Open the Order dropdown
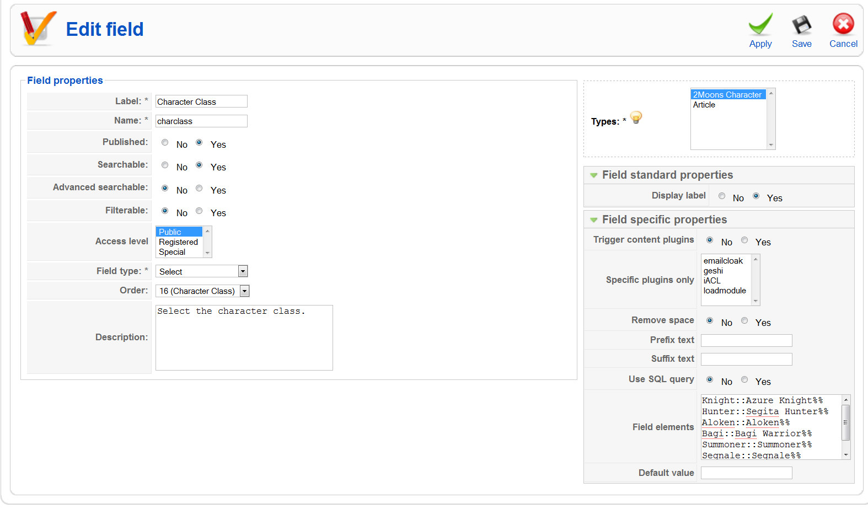This screenshot has width=868, height=509. pos(244,291)
